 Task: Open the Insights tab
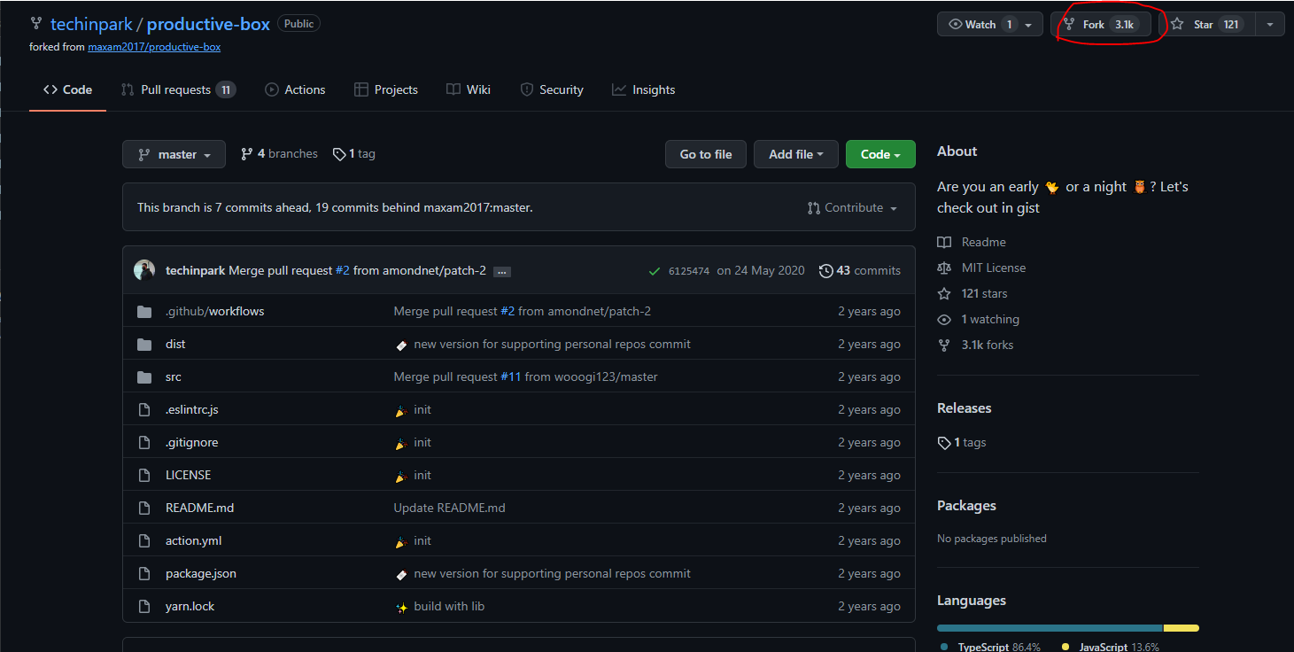[x=643, y=89]
